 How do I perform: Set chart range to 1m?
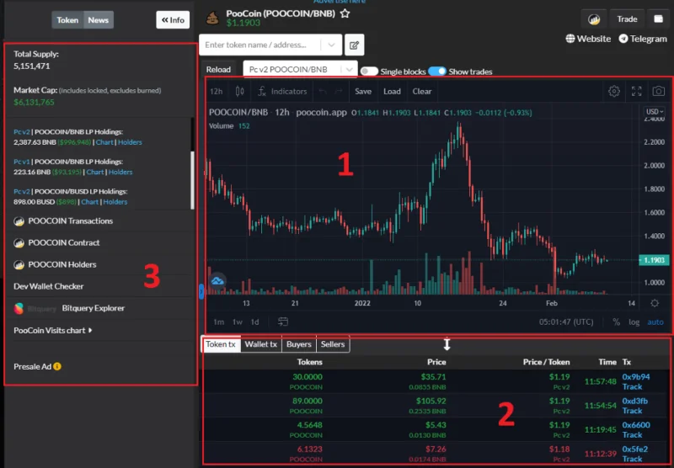(x=219, y=322)
